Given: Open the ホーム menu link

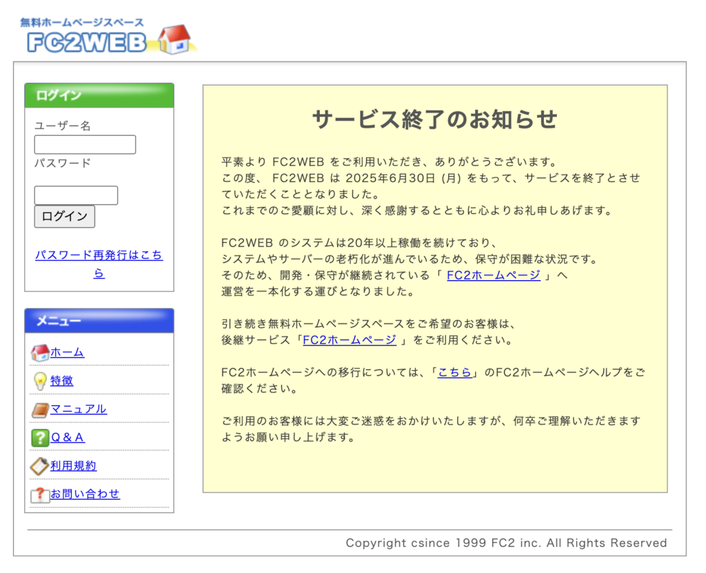Looking at the screenshot, I should (x=67, y=353).
